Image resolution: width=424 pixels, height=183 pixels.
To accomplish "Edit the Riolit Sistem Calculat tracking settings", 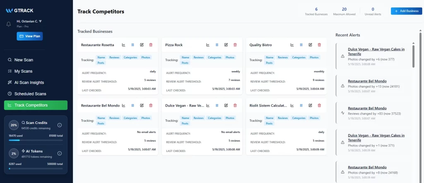I will pos(310,105).
